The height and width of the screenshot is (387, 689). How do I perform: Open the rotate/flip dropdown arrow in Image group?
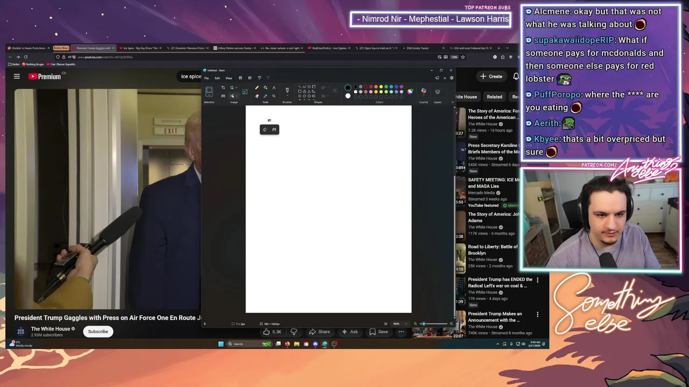point(236,87)
